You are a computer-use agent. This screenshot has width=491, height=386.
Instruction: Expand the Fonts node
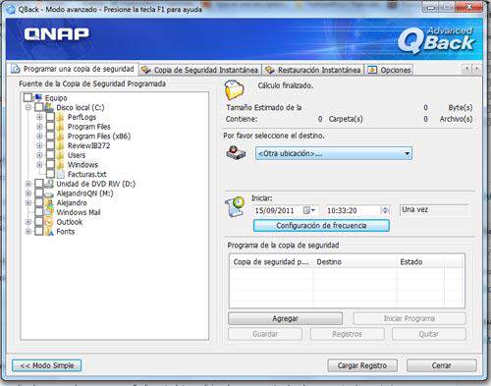tap(28, 232)
